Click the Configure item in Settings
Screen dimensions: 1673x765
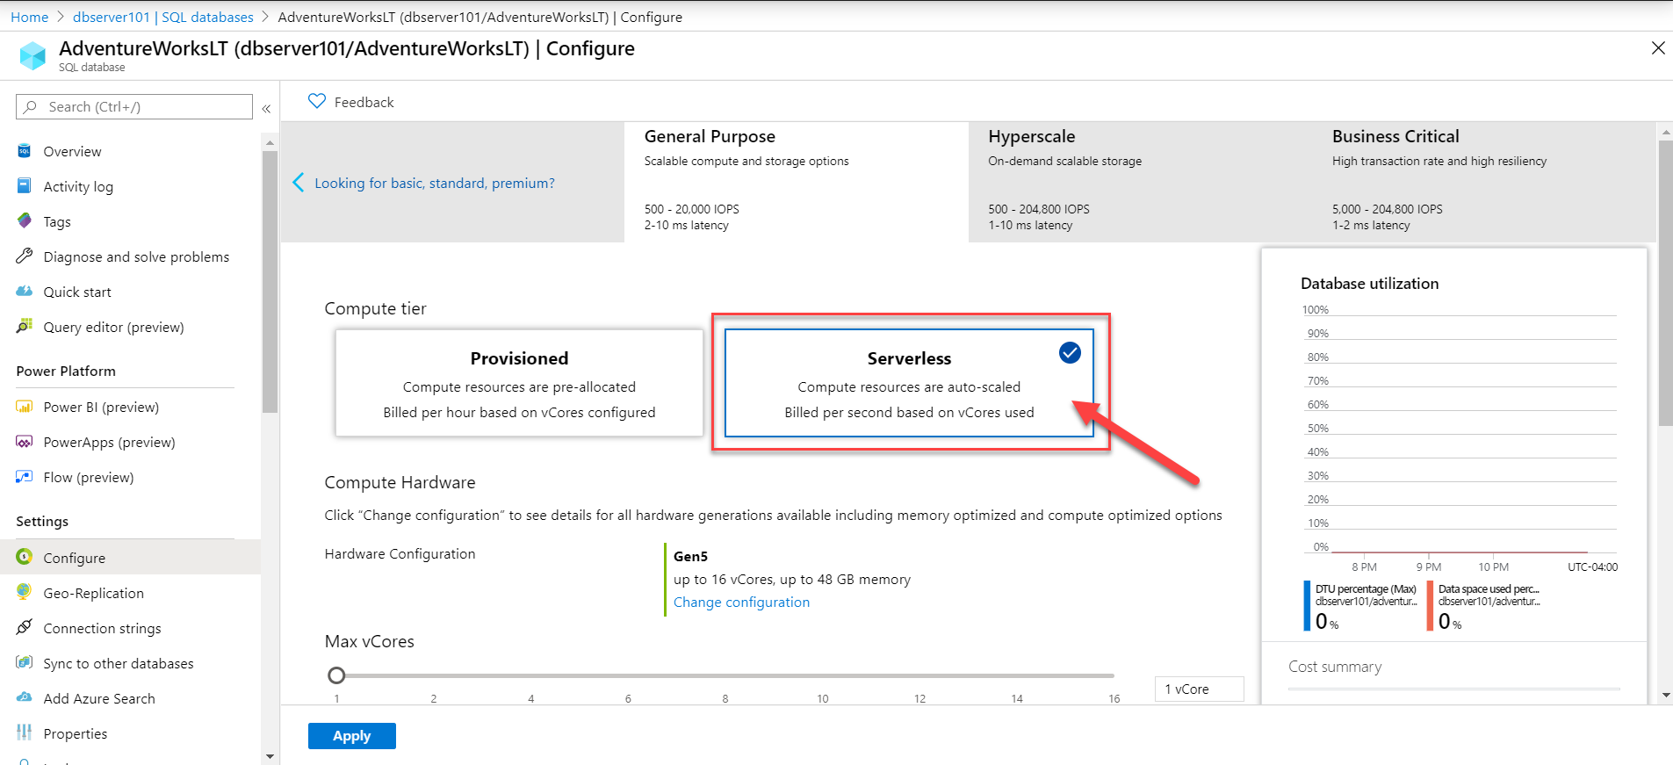pos(130,557)
